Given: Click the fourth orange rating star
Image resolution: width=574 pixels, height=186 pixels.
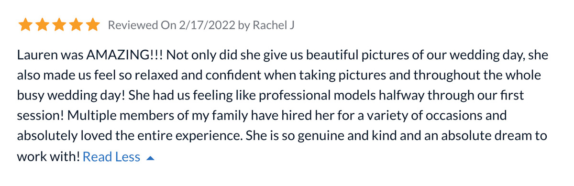Looking at the screenshot, I should (x=76, y=25).
